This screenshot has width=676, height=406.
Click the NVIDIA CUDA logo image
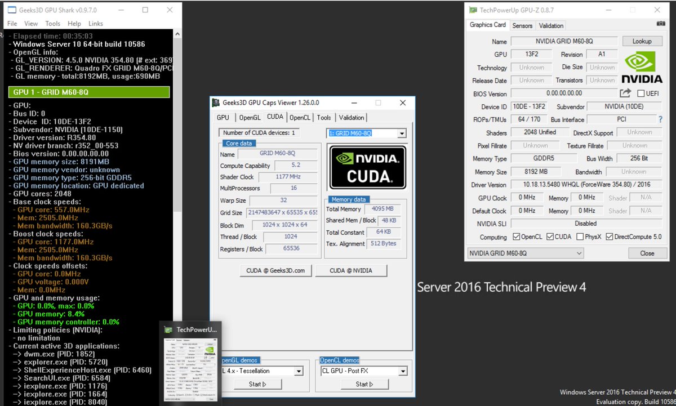coord(367,167)
